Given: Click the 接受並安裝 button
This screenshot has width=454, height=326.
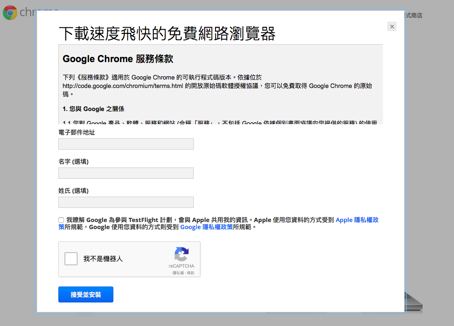Looking at the screenshot, I should pos(86,294).
